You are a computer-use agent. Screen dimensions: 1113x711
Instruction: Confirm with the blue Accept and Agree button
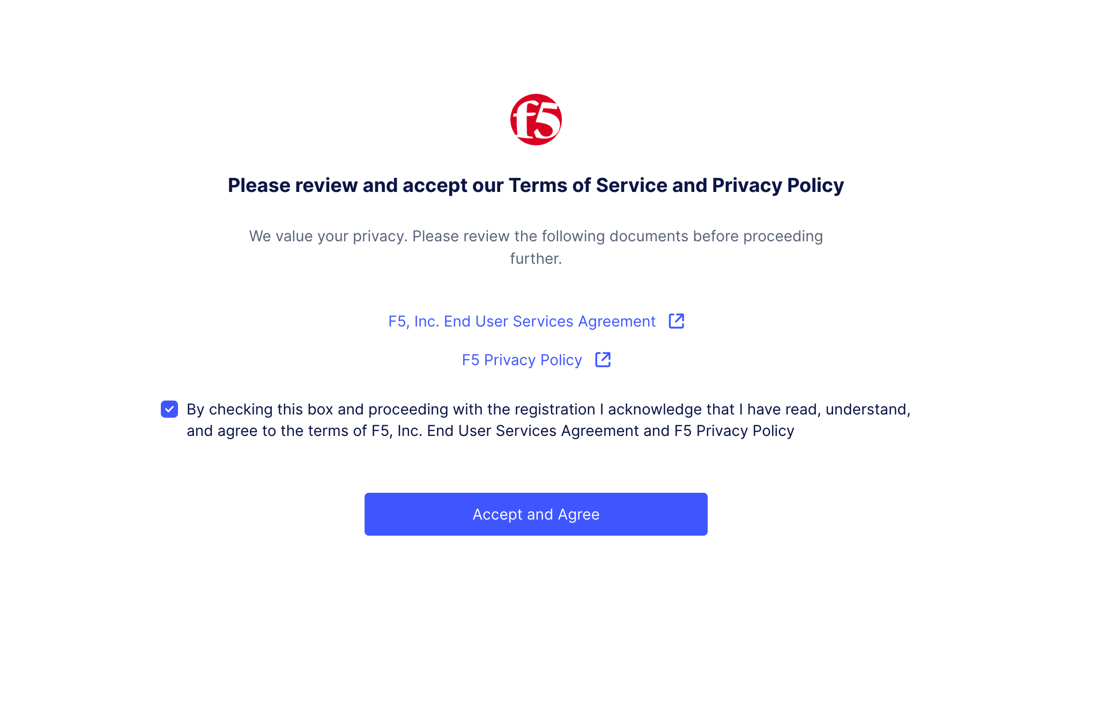[536, 514]
